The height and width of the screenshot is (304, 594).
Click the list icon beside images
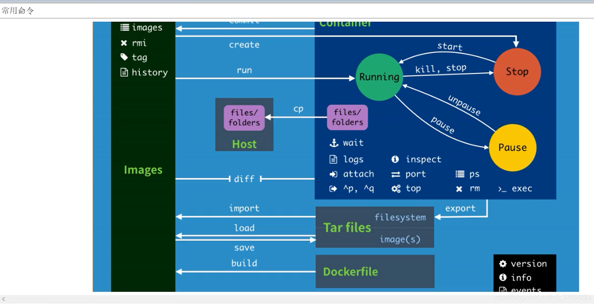pyautogui.click(x=125, y=27)
